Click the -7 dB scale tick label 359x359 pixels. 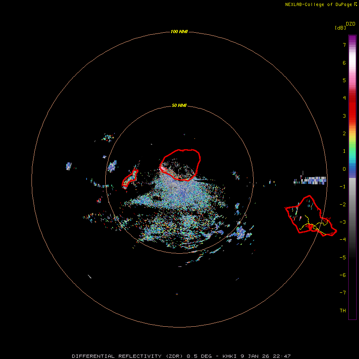click(x=343, y=293)
